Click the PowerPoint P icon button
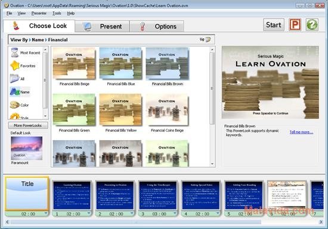Screen dimensions: 328x229 point(295,24)
